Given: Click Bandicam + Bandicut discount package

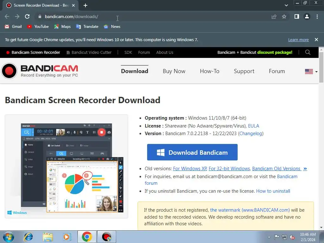Looking at the screenshot, I should 255,53.
